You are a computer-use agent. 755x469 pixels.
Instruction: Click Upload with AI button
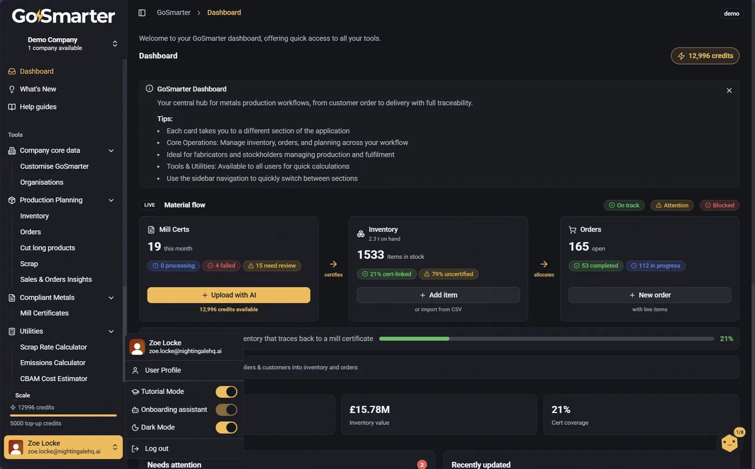(x=229, y=295)
